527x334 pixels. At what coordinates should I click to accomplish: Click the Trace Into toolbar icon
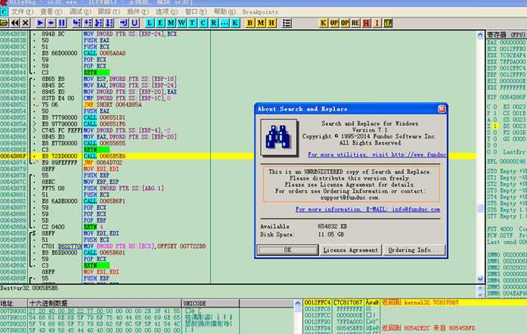[98, 23]
